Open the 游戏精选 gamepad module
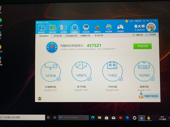The height and width of the screenshot is (127, 170). pos(120,28)
